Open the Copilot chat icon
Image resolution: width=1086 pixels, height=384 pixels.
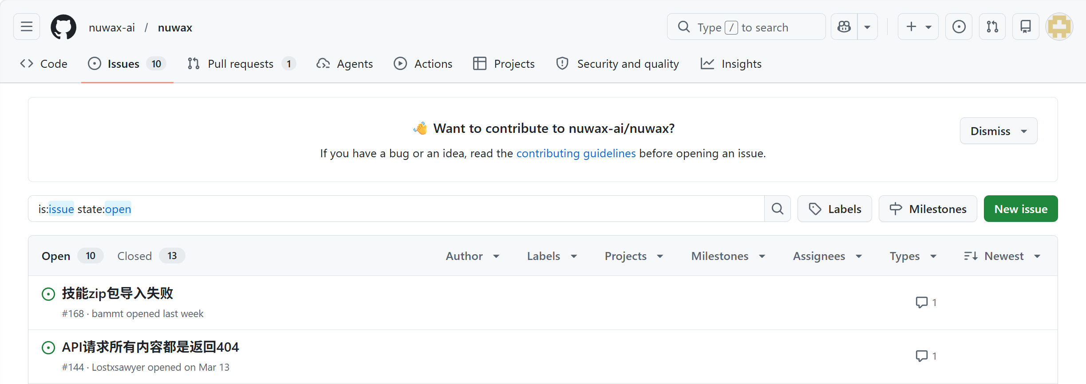tap(844, 27)
